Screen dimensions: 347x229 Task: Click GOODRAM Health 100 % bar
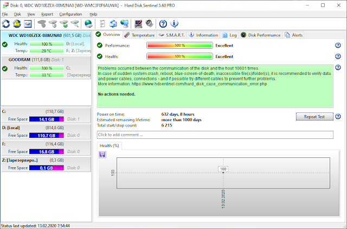tap(47, 68)
